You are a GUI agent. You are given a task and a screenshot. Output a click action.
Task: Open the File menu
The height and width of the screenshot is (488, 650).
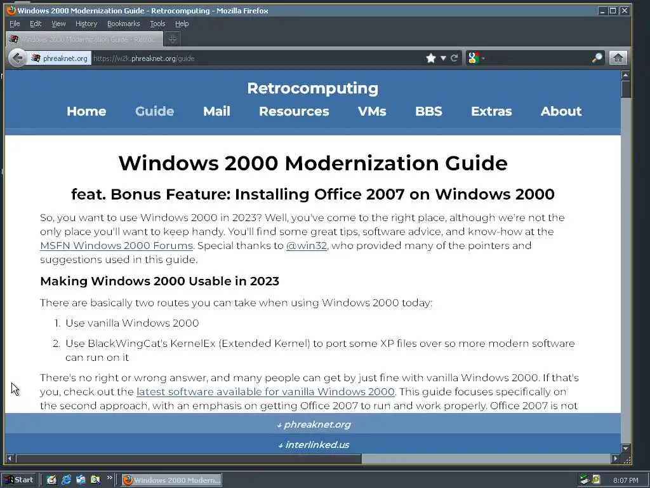click(15, 24)
